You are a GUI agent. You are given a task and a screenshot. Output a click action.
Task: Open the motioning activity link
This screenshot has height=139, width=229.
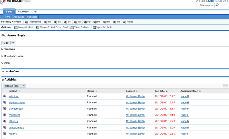pos(15,115)
